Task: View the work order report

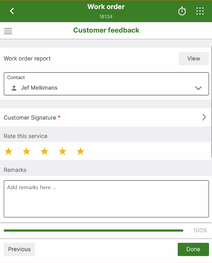Action: tap(194, 59)
